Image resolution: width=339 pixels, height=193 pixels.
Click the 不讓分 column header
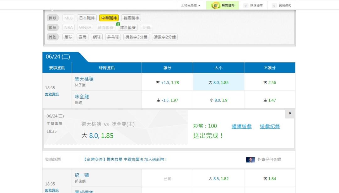pyautogui.click(x=270, y=68)
